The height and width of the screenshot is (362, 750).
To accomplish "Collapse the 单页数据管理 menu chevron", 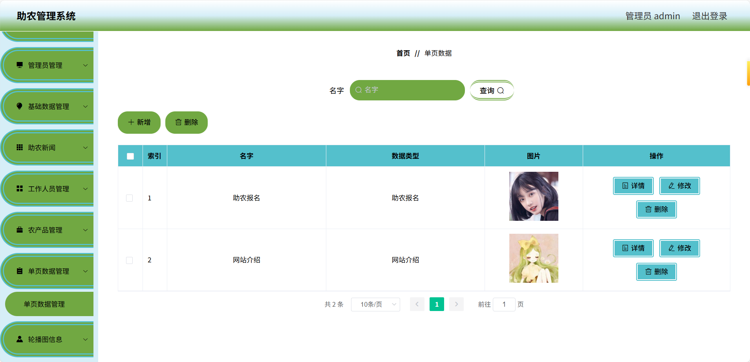I will 86,271.
